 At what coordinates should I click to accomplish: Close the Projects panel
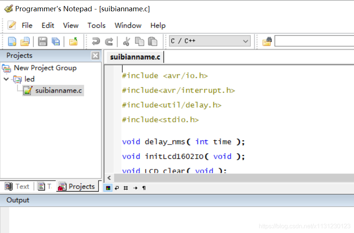(x=95, y=56)
